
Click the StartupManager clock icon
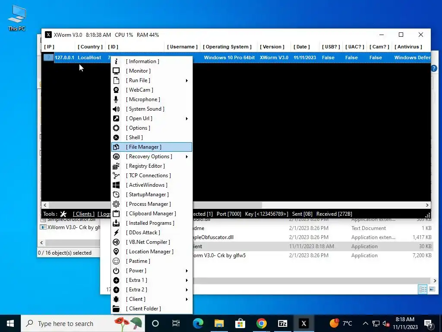click(116, 195)
